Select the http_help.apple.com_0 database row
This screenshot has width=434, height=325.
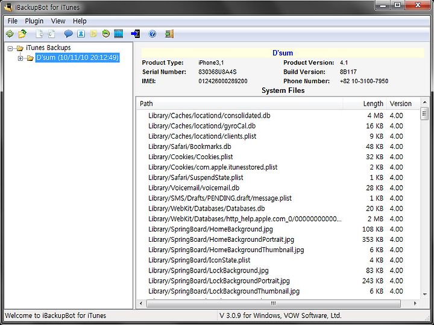pyautogui.click(x=278, y=219)
